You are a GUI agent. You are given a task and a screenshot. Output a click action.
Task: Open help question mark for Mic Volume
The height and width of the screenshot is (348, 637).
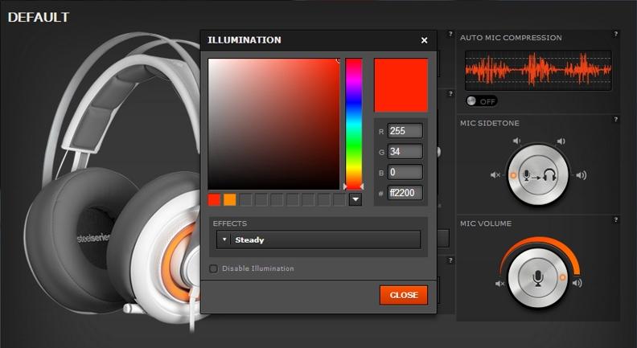click(615, 219)
